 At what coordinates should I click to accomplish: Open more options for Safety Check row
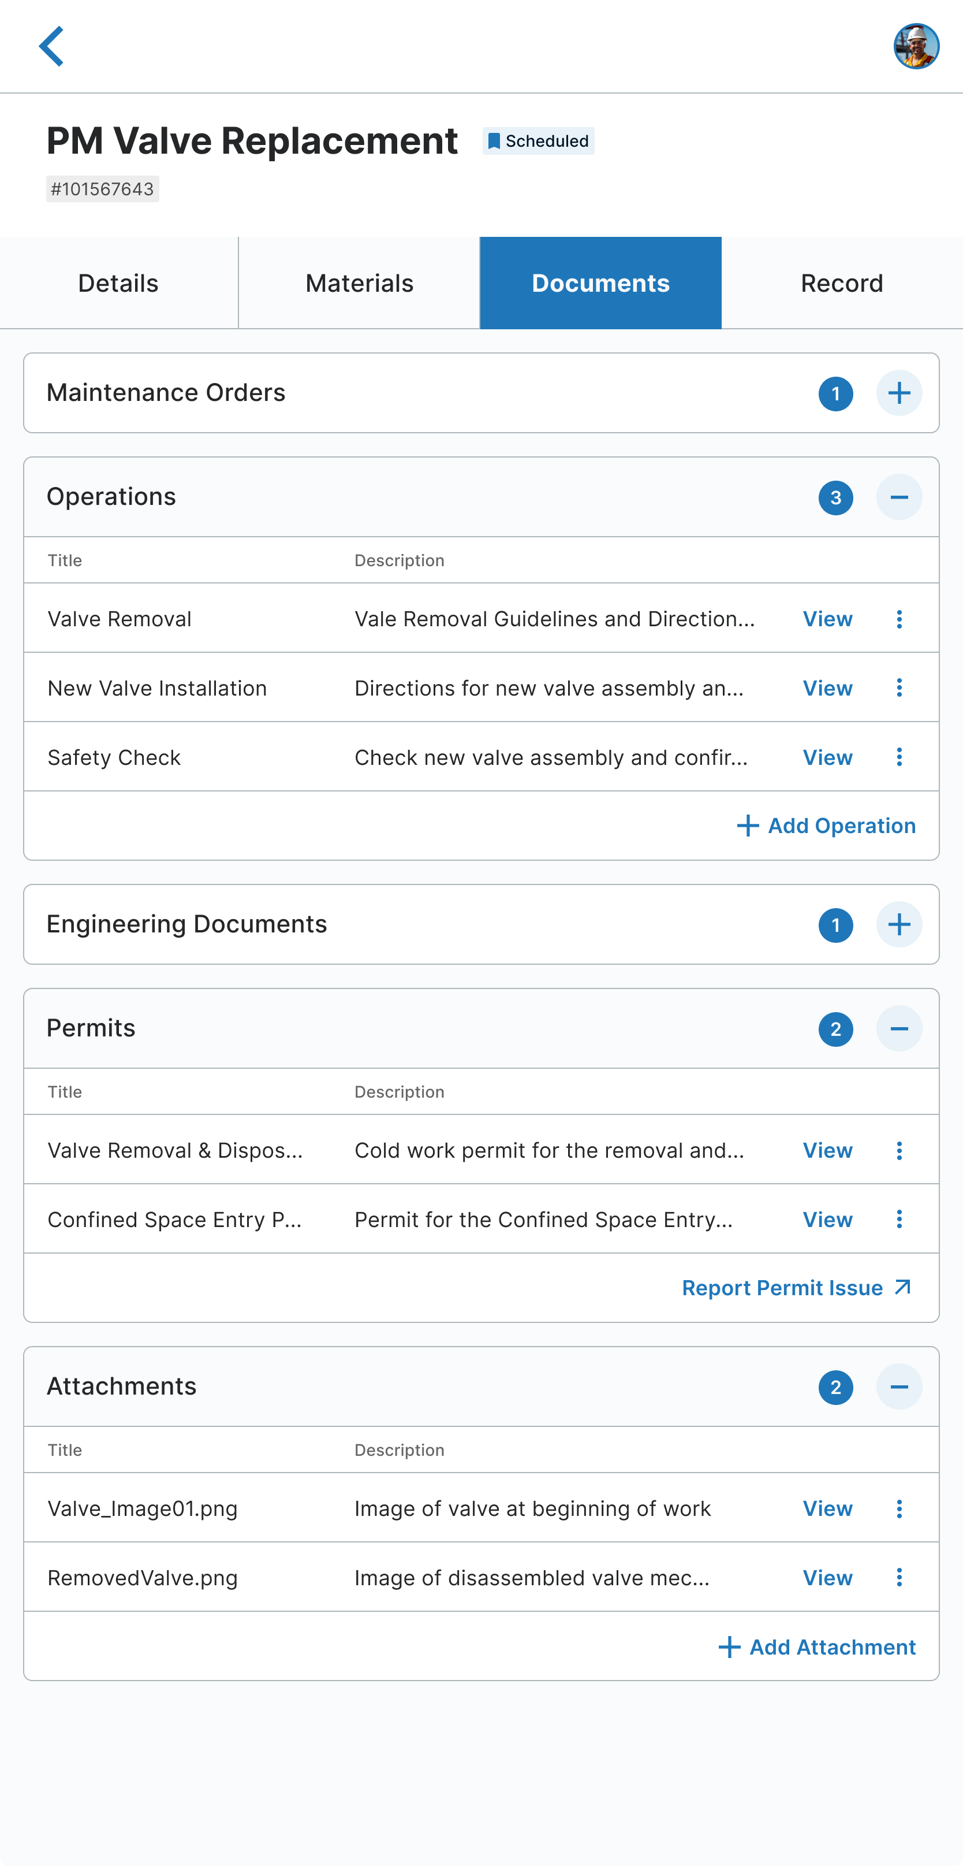(898, 757)
